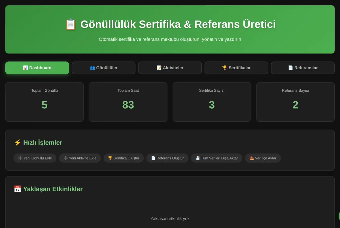The height and width of the screenshot is (228, 340).
Task: Export data with Tüm Verileri Dışa Aktar
Action: tap(216, 158)
